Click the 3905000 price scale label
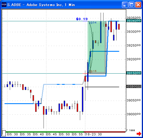 133,100
